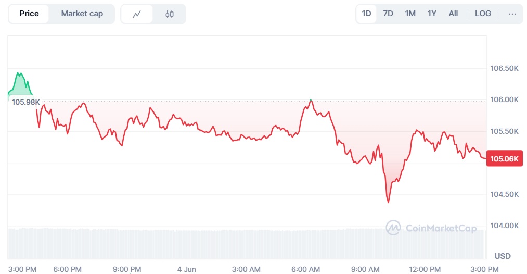This screenshot has width=527, height=274.
Task: Click the chart's lowest price dip
Action: coord(389,201)
